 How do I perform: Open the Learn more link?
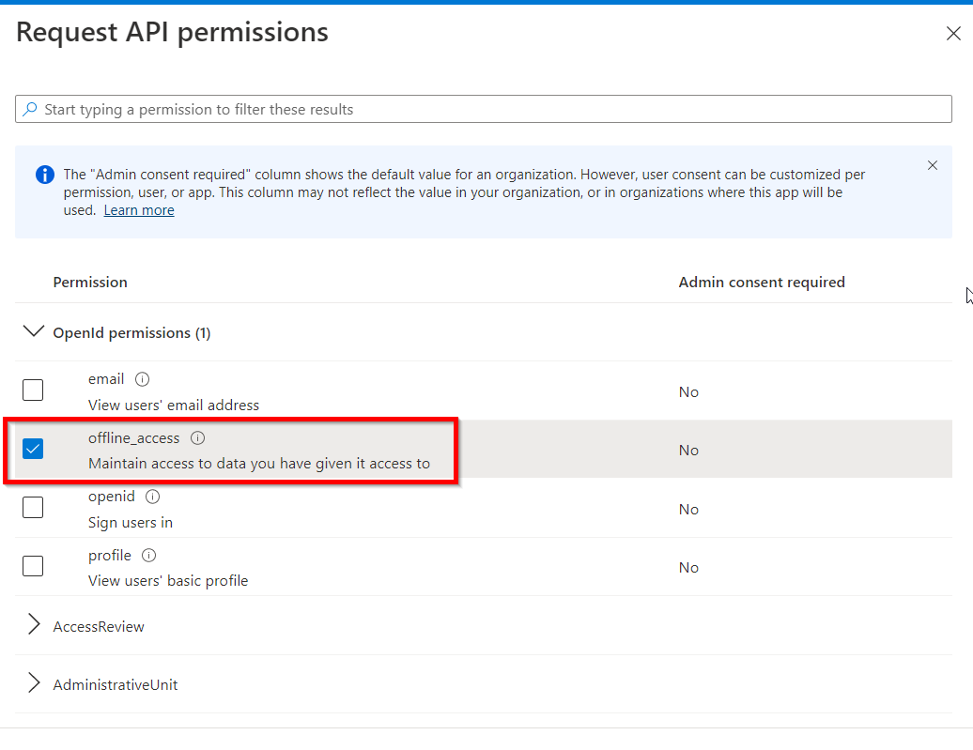(138, 209)
